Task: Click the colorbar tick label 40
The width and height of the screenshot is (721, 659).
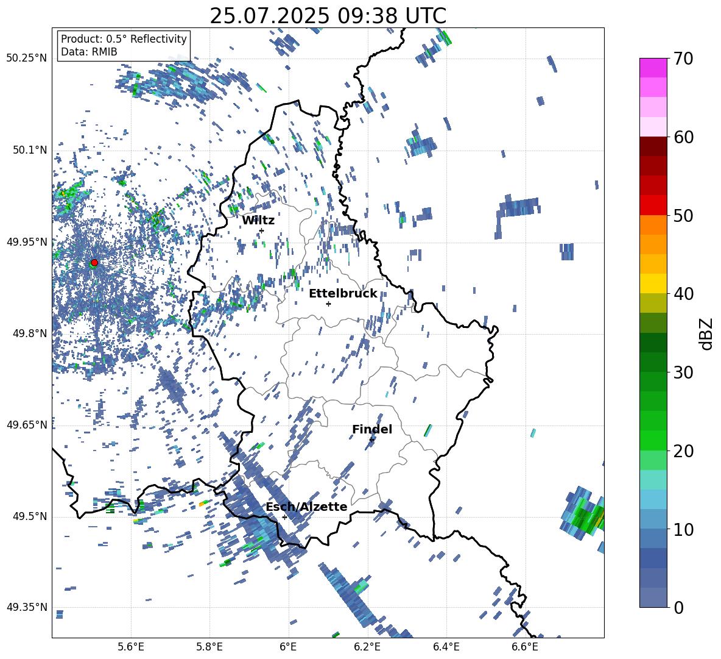Action: [683, 294]
